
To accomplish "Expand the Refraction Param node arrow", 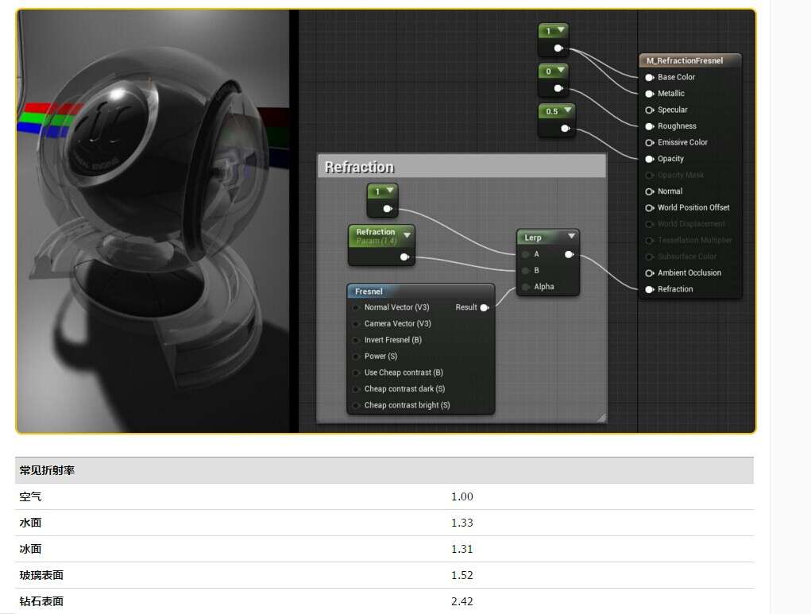I will (407, 235).
